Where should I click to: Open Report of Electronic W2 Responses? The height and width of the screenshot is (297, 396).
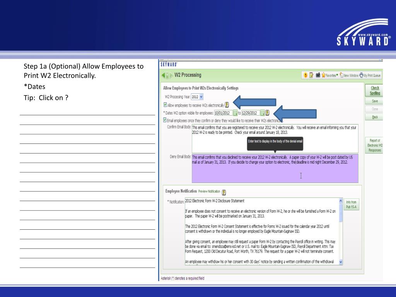click(375, 145)
